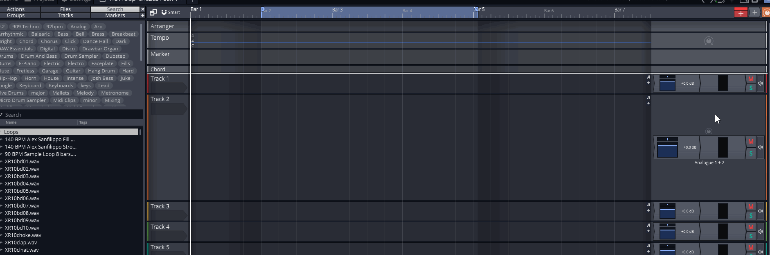
Task: Solo Track 4
Action: (751, 236)
